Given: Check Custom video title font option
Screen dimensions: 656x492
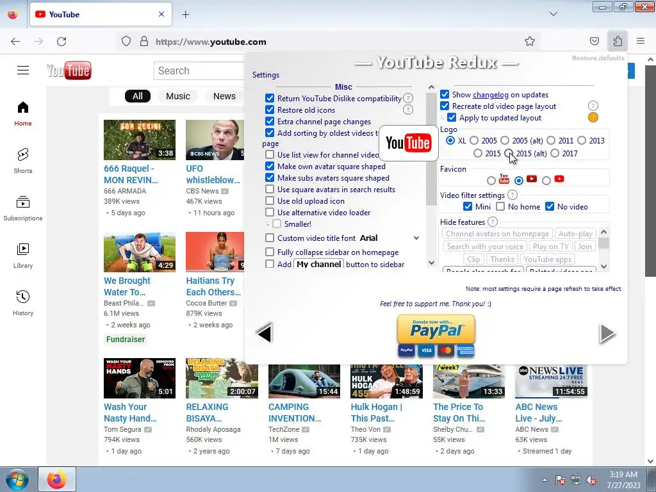Looking at the screenshot, I should click(270, 238).
